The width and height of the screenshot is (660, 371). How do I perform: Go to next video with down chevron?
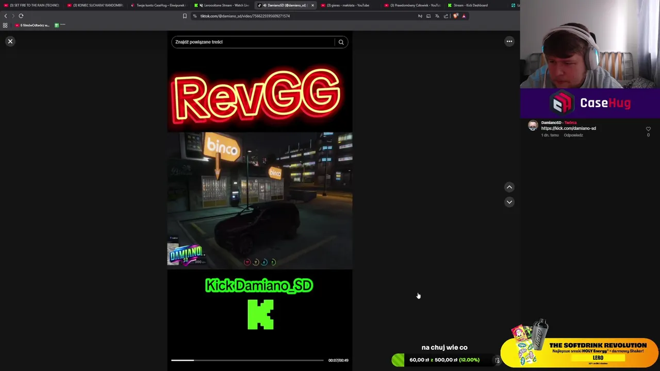[x=509, y=202]
